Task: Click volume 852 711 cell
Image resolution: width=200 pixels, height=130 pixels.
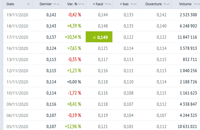Action: tap(190, 59)
